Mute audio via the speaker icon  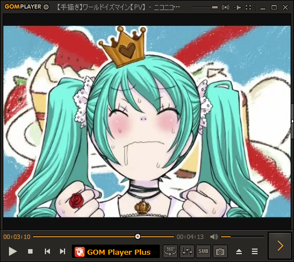point(214,237)
